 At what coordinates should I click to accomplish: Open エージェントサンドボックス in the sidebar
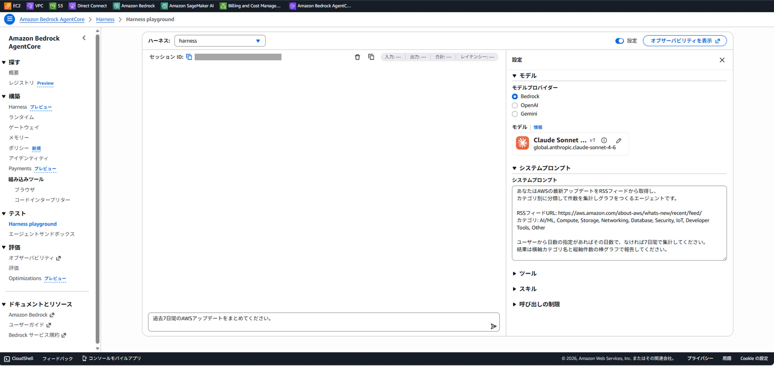[x=42, y=234]
